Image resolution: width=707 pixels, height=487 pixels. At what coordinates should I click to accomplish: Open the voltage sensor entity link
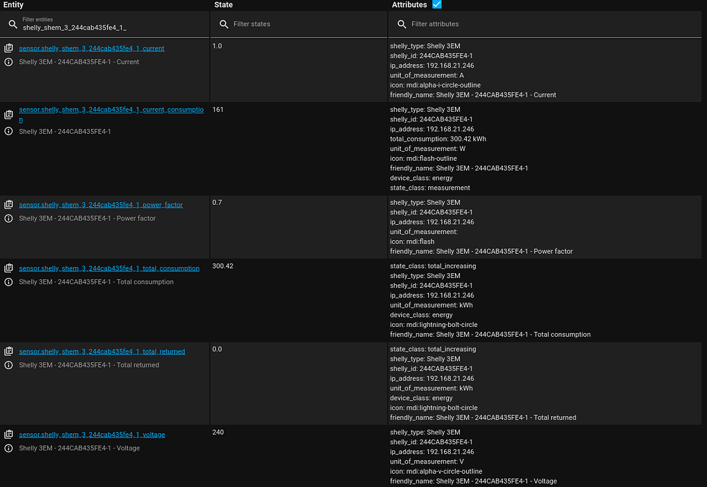[x=92, y=434]
